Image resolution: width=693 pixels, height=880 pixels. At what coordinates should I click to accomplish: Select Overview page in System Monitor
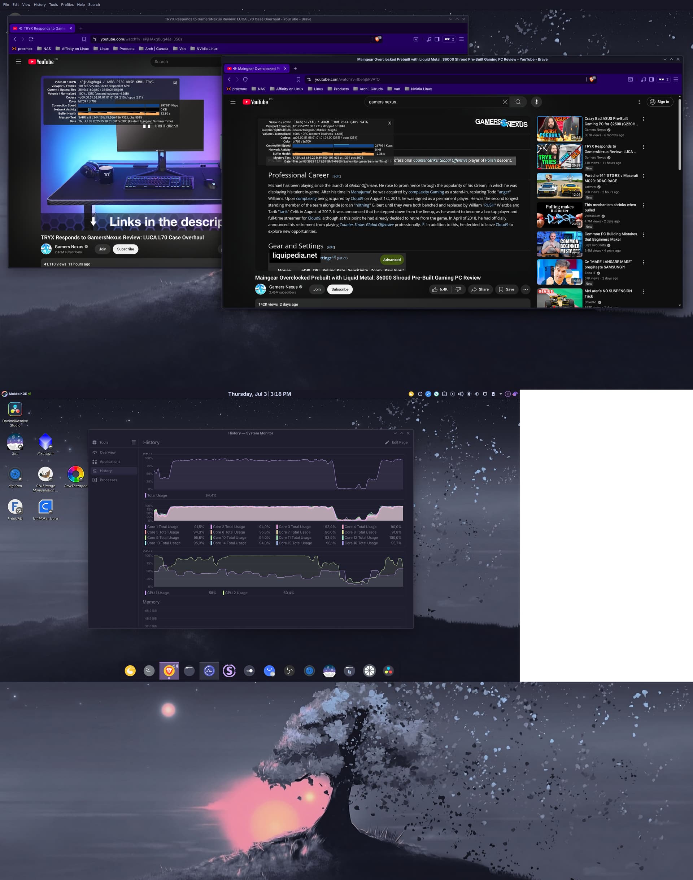(x=114, y=452)
